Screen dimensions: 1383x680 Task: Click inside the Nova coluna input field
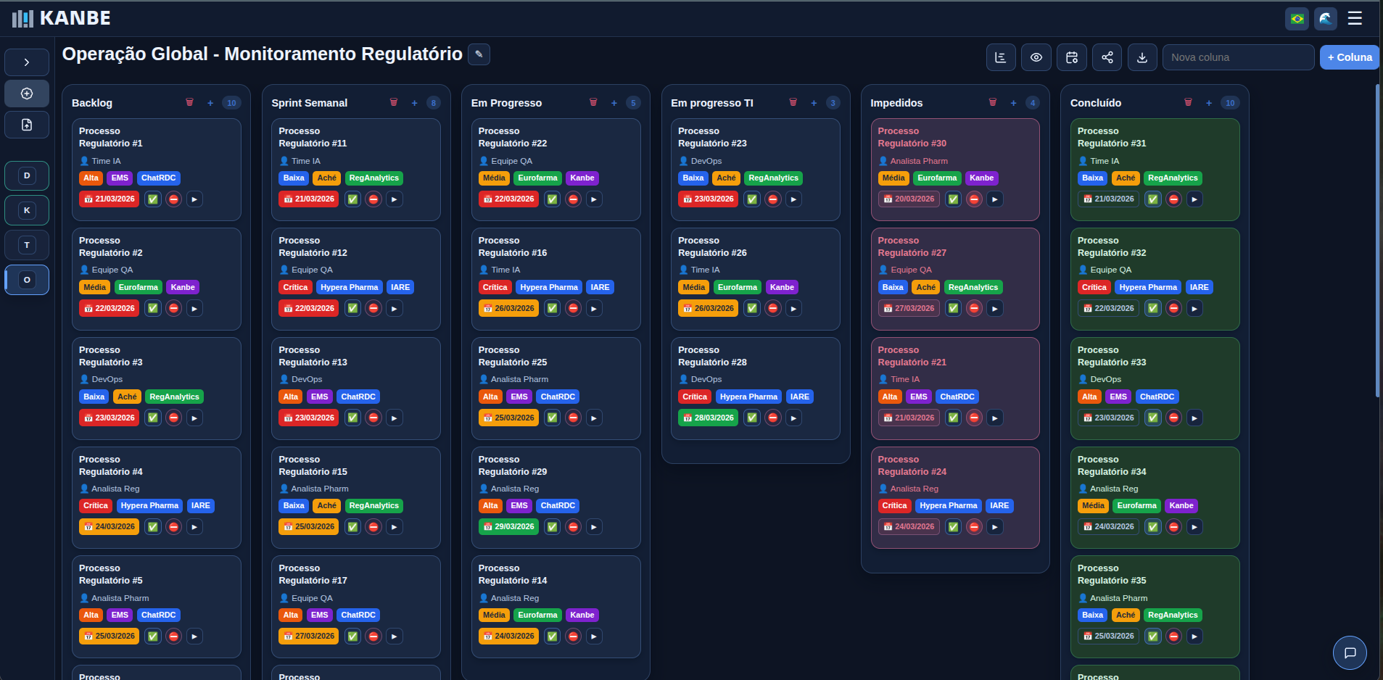[x=1237, y=57]
